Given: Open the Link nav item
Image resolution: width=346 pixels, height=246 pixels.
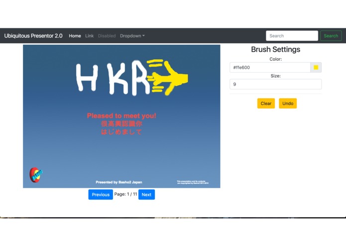Looking at the screenshot, I should [90, 36].
